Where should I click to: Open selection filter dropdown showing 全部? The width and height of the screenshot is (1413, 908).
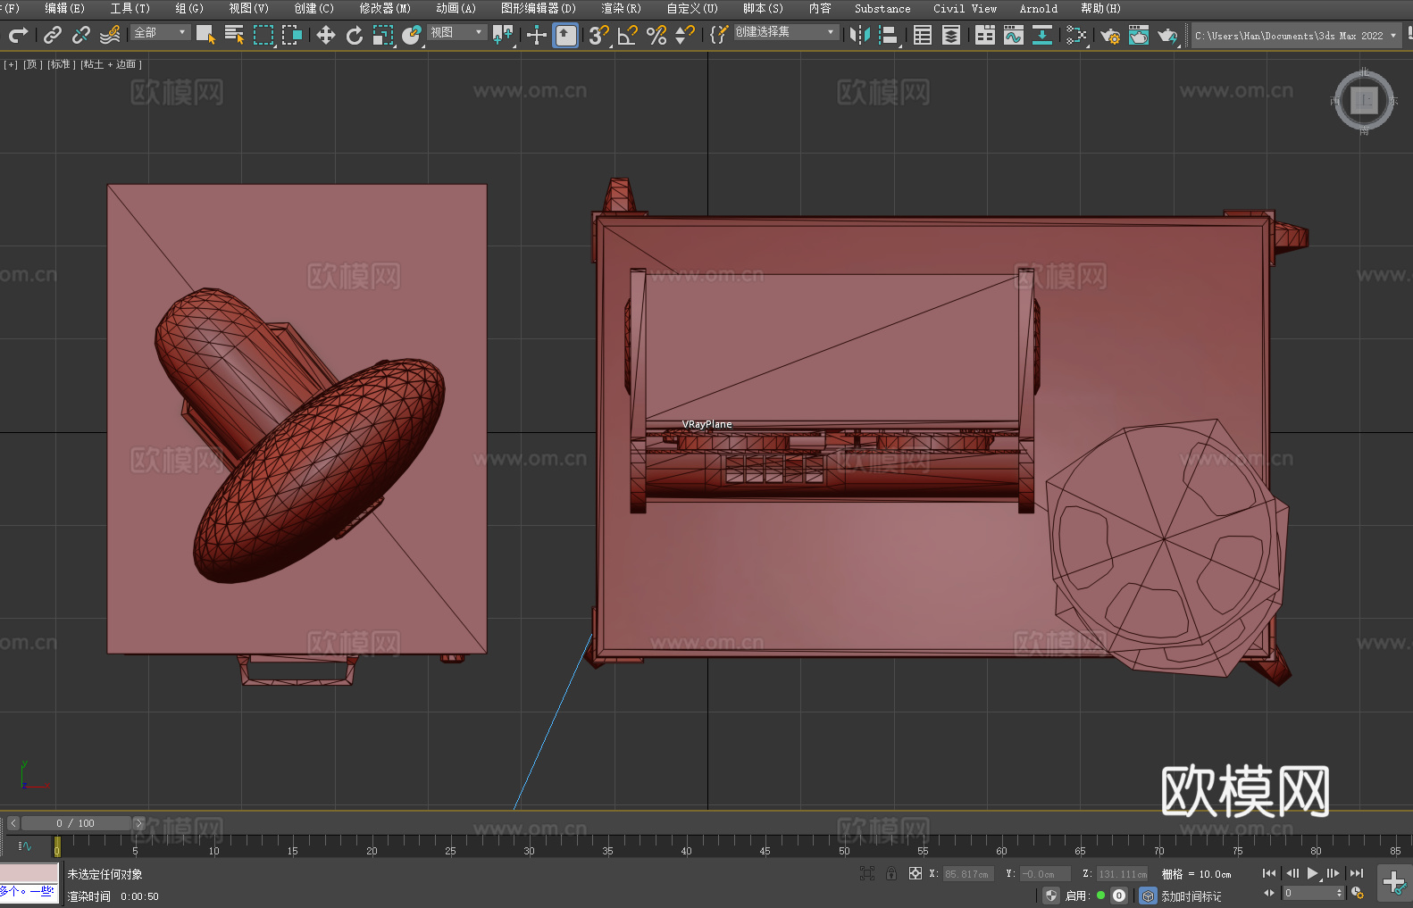[161, 32]
